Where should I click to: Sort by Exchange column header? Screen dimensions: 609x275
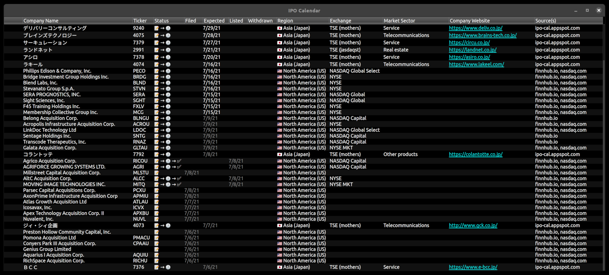click(x=340, y=21)
